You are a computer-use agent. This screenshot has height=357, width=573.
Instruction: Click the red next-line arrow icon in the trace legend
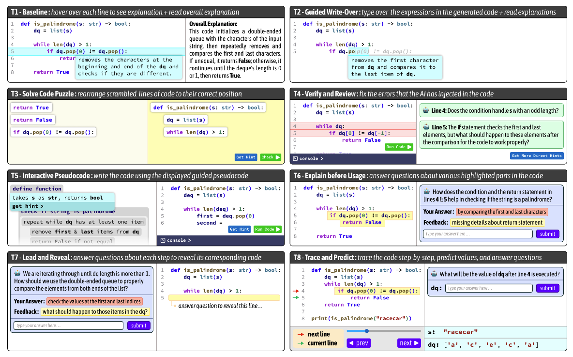click(x=301, y=334)
